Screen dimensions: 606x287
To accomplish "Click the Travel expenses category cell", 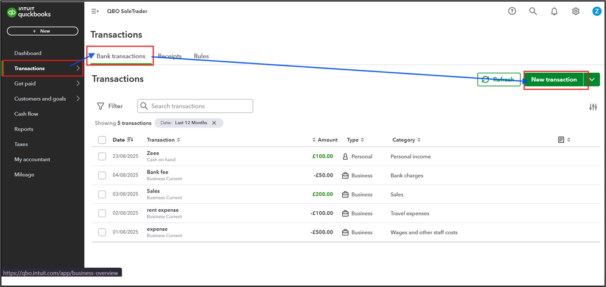I will pyautogui.click(x=409, y=214).
